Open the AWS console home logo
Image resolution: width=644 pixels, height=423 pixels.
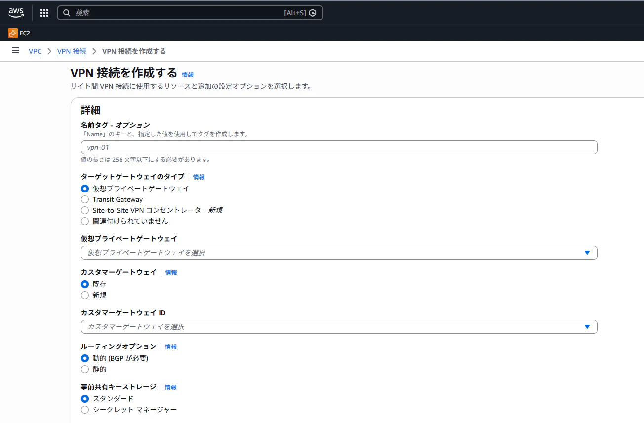(x=16, y=13)
